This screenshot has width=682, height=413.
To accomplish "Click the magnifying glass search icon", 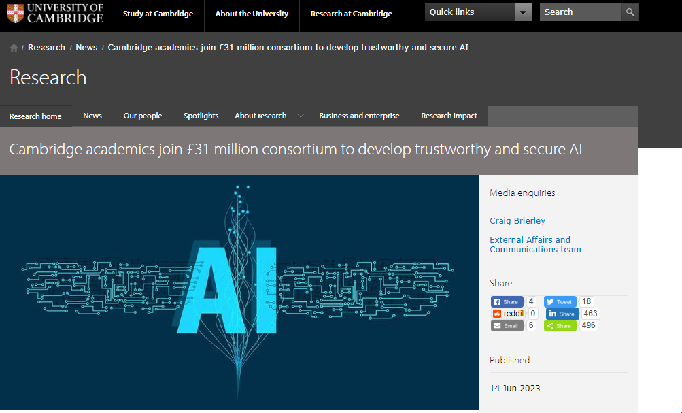I will (x=630, y=12).
